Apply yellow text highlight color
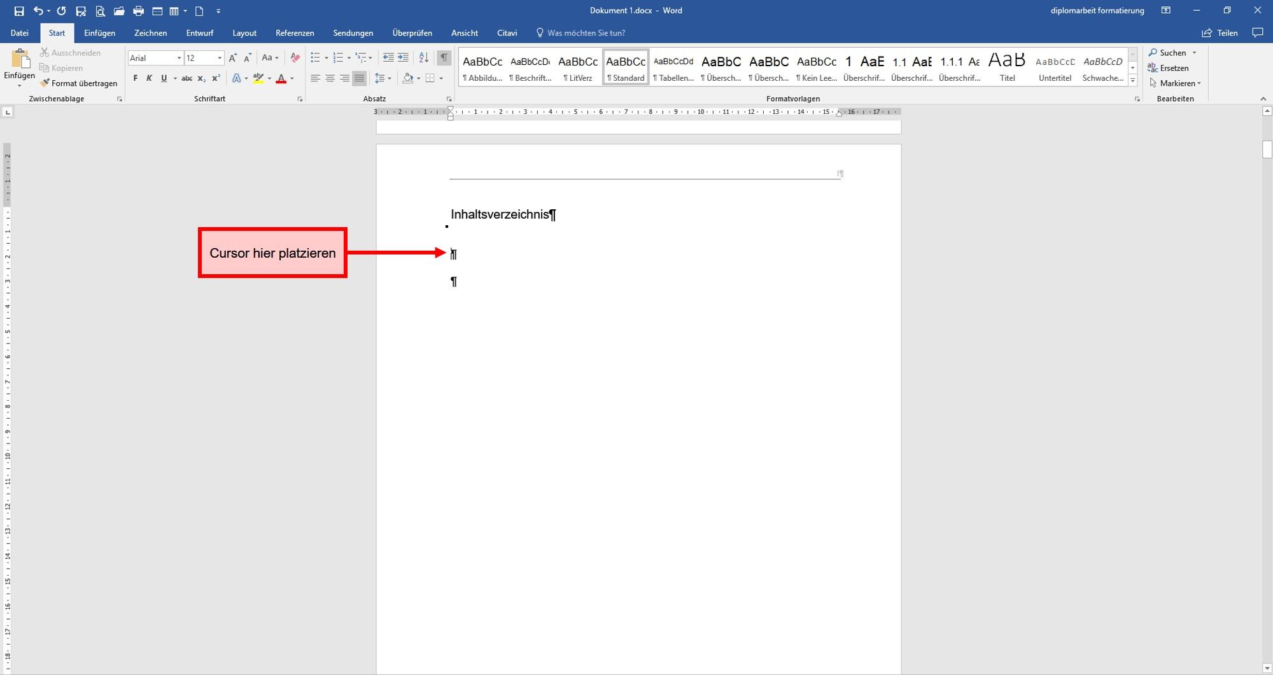 point(258,78)
